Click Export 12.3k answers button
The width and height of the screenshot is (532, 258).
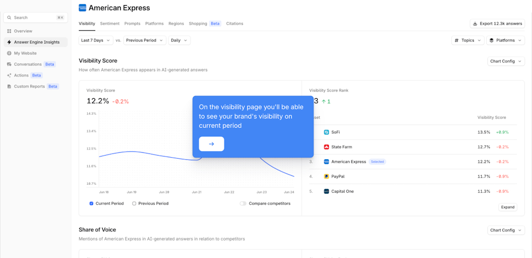(x=497, y=24)
